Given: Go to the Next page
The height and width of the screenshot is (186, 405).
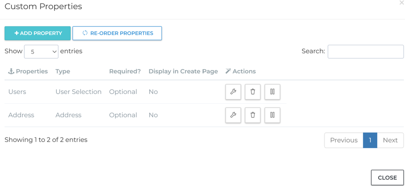Looking at the screenshot, I should (390, 140).
